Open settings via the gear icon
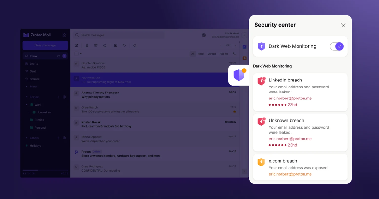 tap(204, 35)
